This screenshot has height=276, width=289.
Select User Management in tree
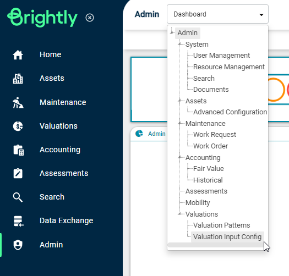click(x=221, y=56)
